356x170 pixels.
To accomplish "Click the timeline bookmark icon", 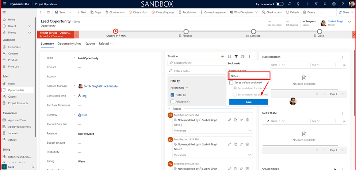I will pyautogui.click(x=230, y=57).
